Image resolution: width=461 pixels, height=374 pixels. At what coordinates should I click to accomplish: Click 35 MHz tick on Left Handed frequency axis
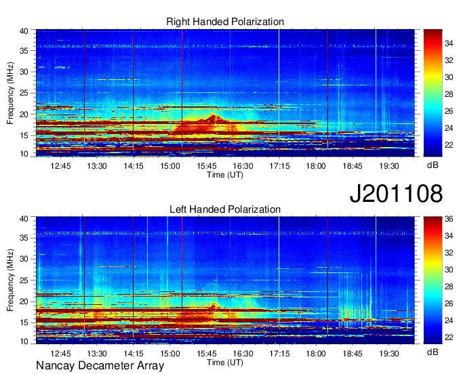pos(24,238)
